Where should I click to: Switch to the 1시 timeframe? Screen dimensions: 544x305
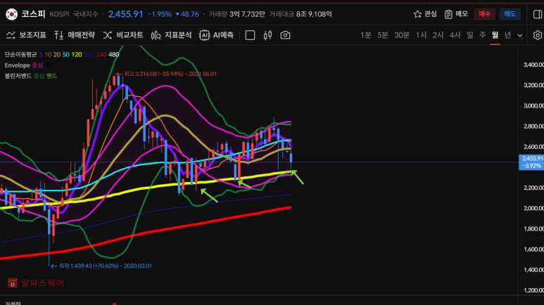(x=421, y=35)
